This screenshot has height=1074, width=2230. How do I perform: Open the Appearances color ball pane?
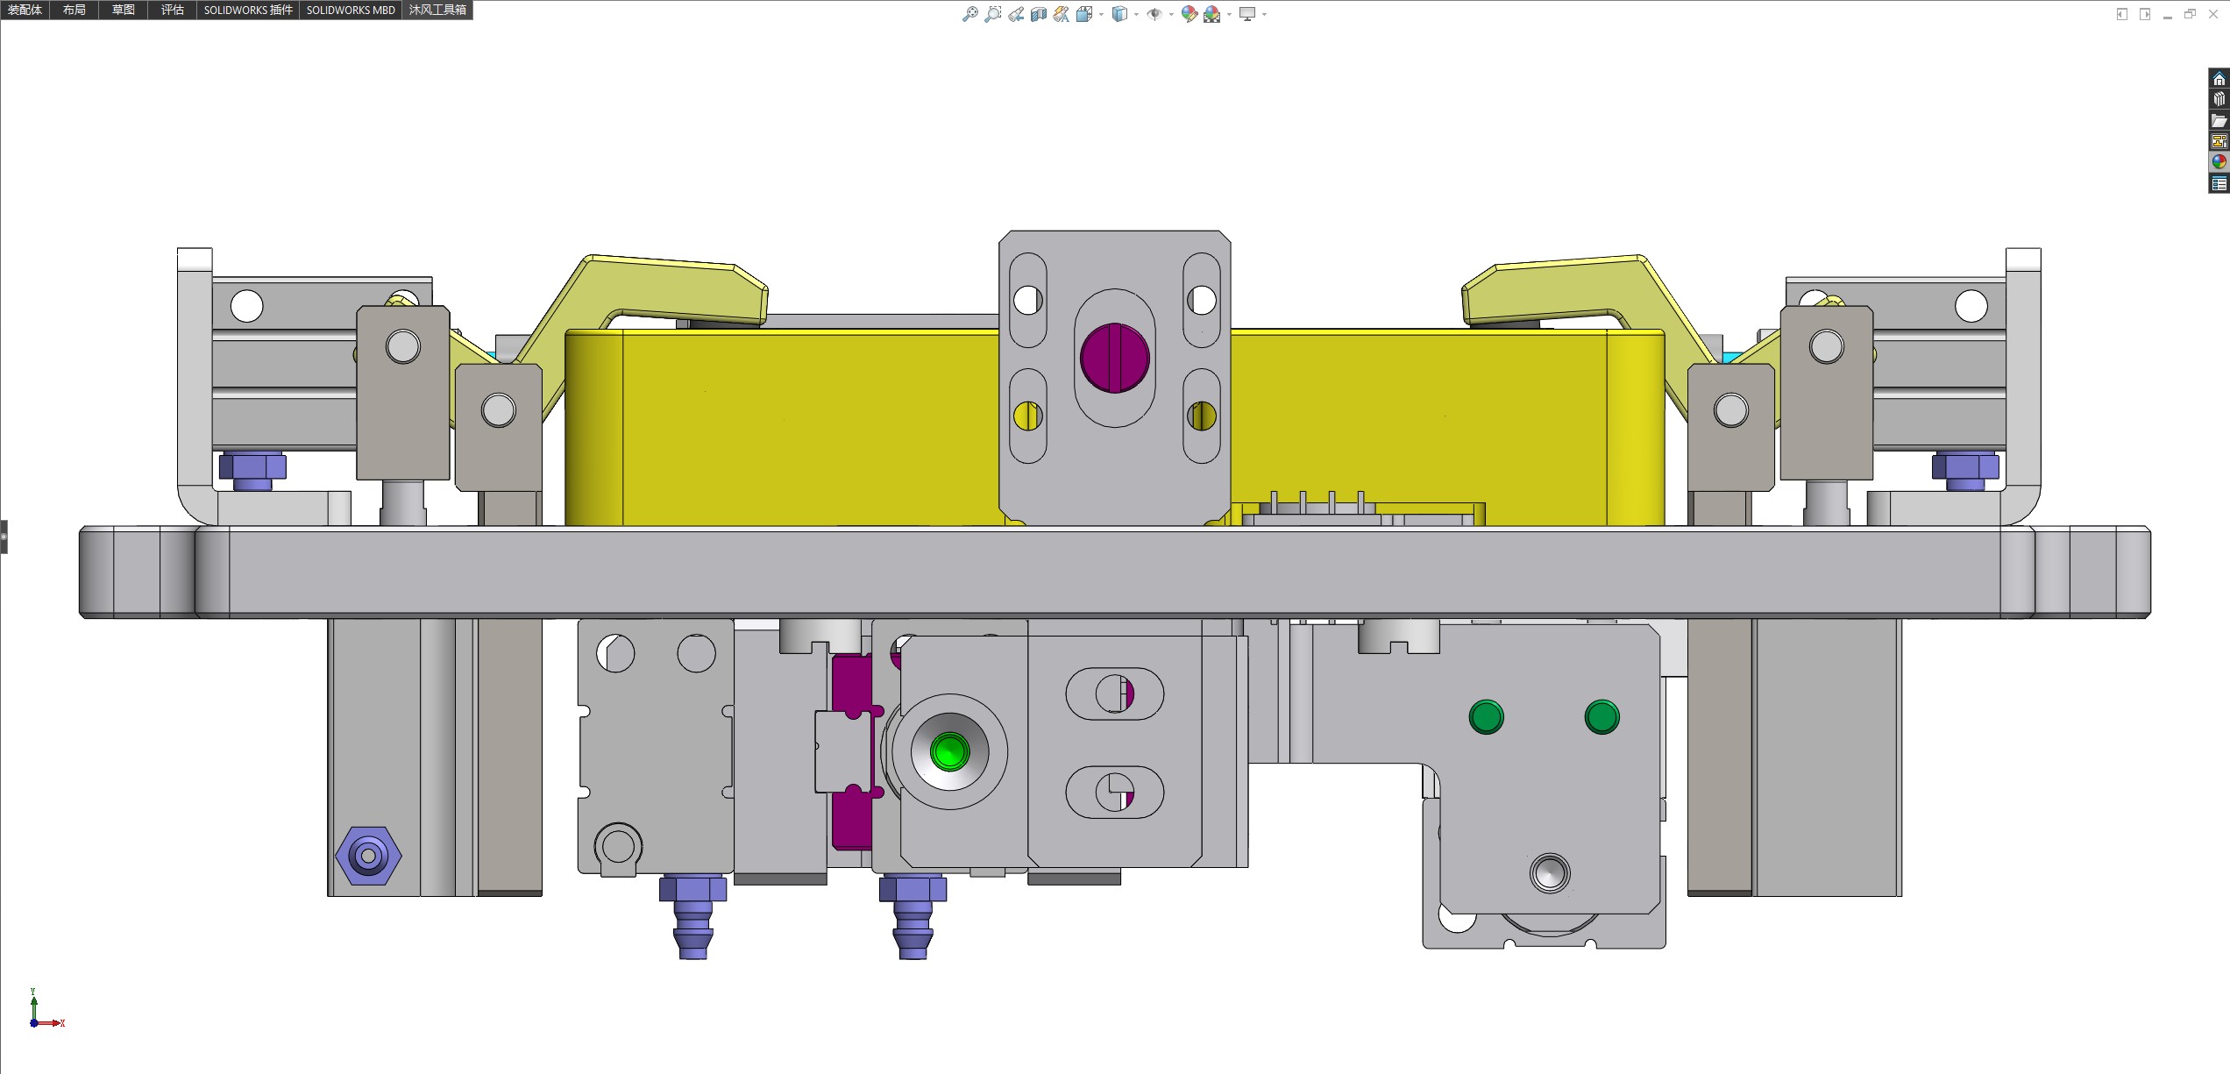click(2219, 162)
